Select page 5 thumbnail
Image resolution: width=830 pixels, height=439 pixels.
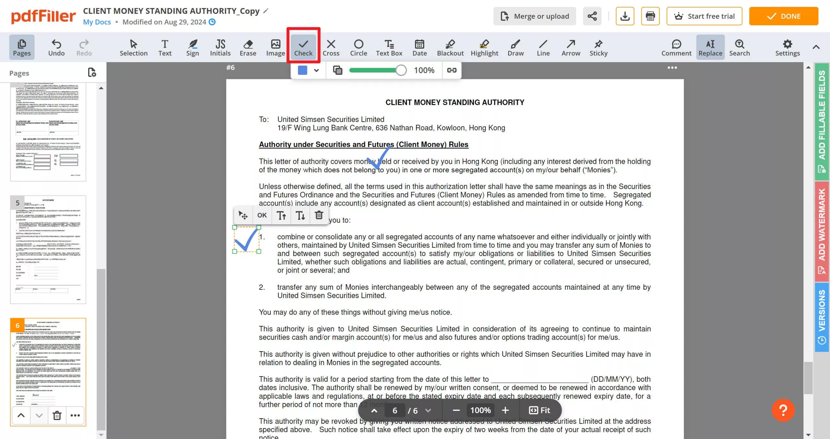(x=48, y=249)
